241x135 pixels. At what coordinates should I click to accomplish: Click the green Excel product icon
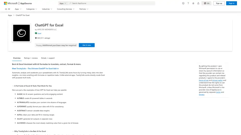[x=36, y=33]
